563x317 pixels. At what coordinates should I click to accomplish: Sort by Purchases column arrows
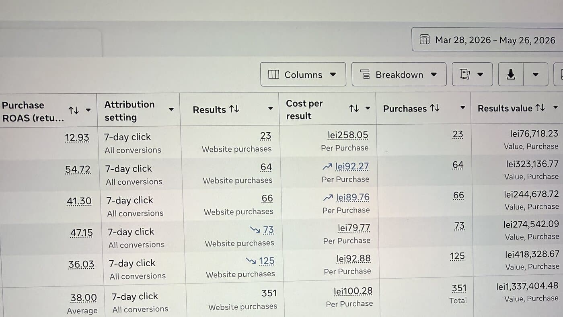435,108
